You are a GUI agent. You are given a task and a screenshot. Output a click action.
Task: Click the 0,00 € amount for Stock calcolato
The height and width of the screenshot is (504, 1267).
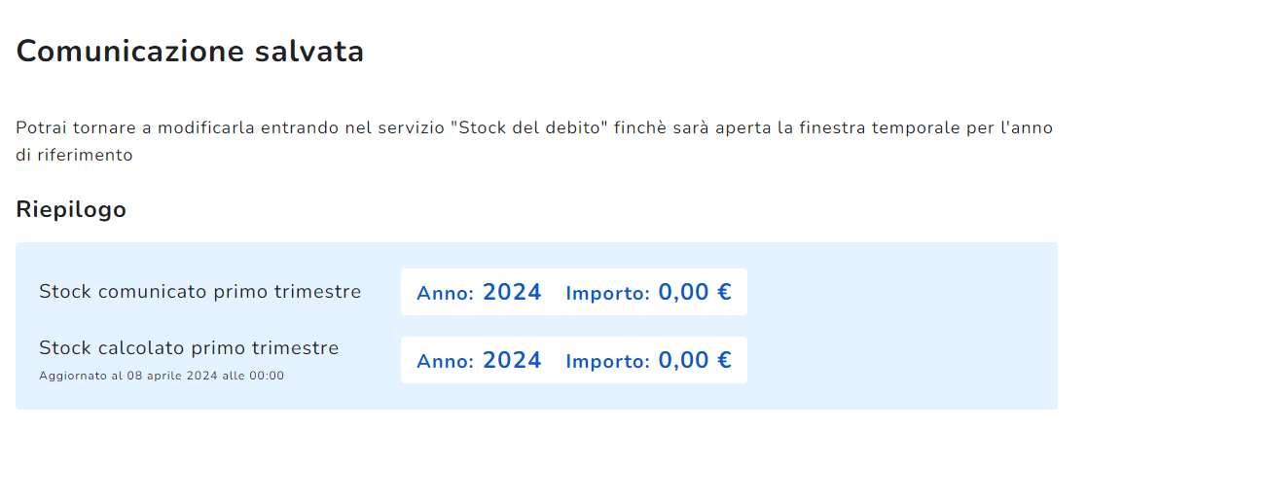(x=695, y=360)
